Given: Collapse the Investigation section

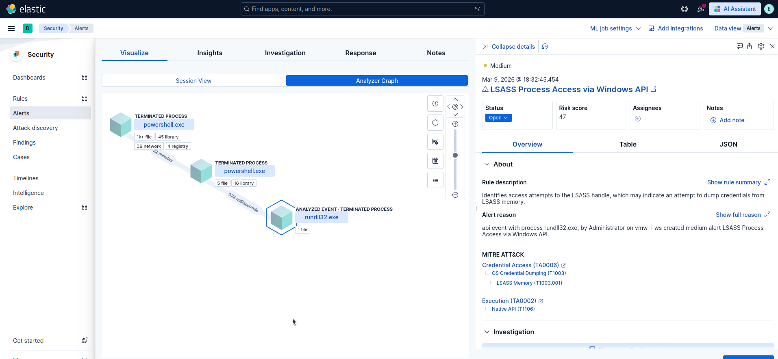Looking at the screenshot, I should pyautogui.click(x=487, y=332).
